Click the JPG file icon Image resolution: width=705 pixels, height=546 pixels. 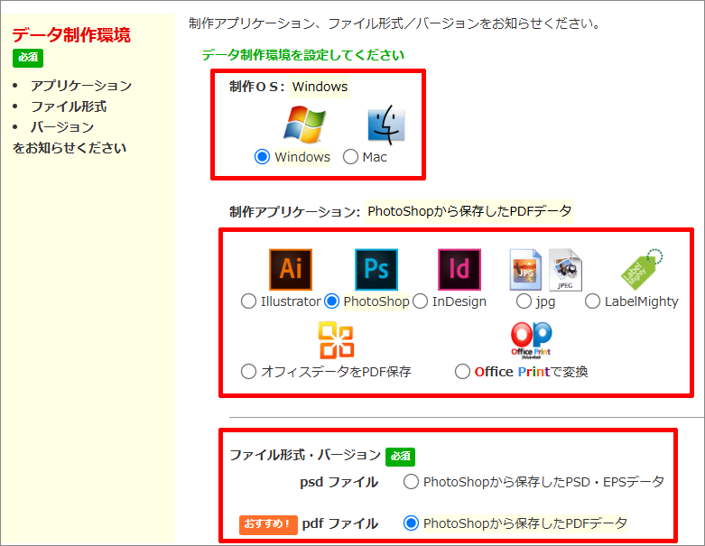click(525, 270)
